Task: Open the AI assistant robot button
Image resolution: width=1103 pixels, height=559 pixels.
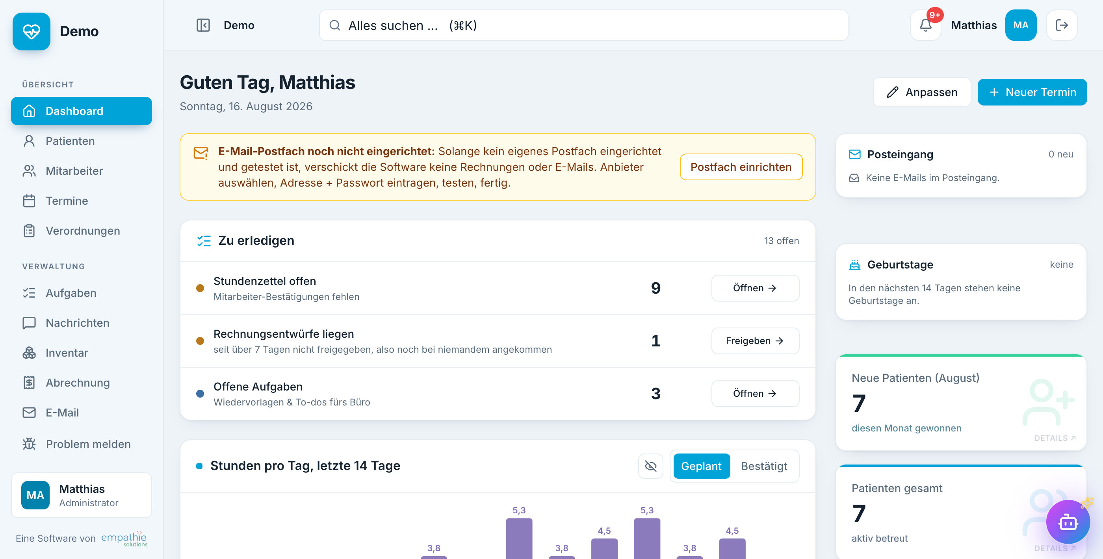Action: pyautogui.click(x=1068, y=522)
